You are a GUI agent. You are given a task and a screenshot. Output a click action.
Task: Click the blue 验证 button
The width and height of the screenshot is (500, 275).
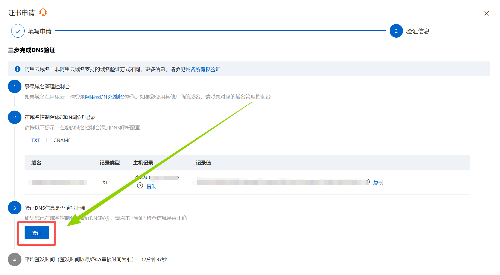pyautogui.click(x=37, y=233)
